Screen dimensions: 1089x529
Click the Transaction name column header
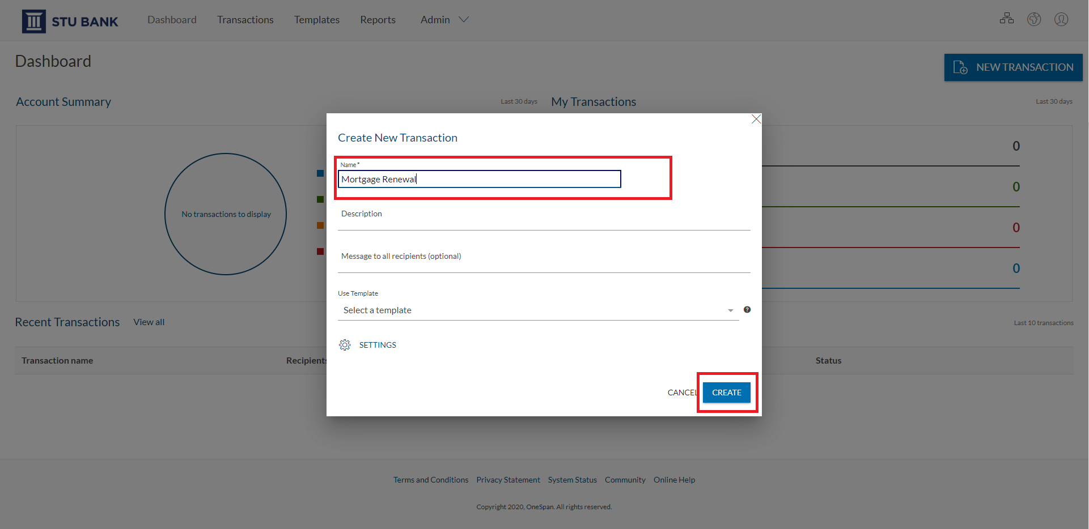point(57,361)
